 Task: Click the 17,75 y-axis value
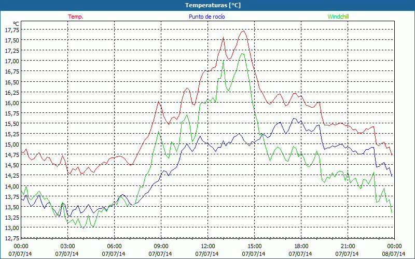tap(12, 30)
